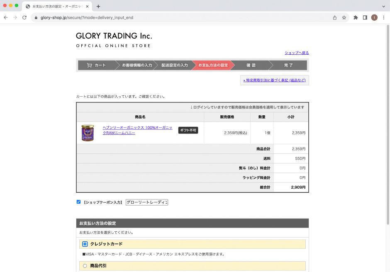Image resolution: width=390 pixels, height=272 pixels.
Task: Open Chrome three-dot menu
Action: tap(383, 17)
